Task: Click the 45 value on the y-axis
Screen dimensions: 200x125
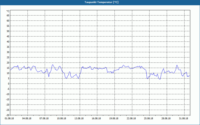Action: pyautogui.click(x=8, y=36)
